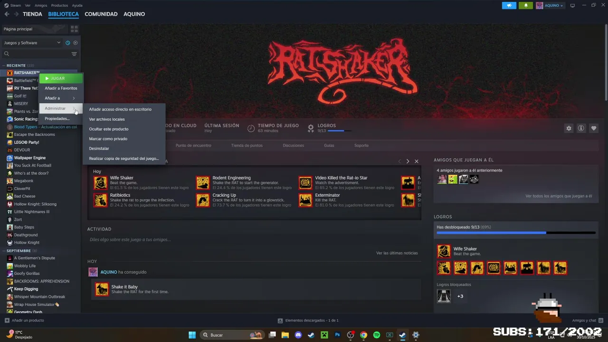Click the Wife Shaker achievement icon in summary

coord(100,183)
